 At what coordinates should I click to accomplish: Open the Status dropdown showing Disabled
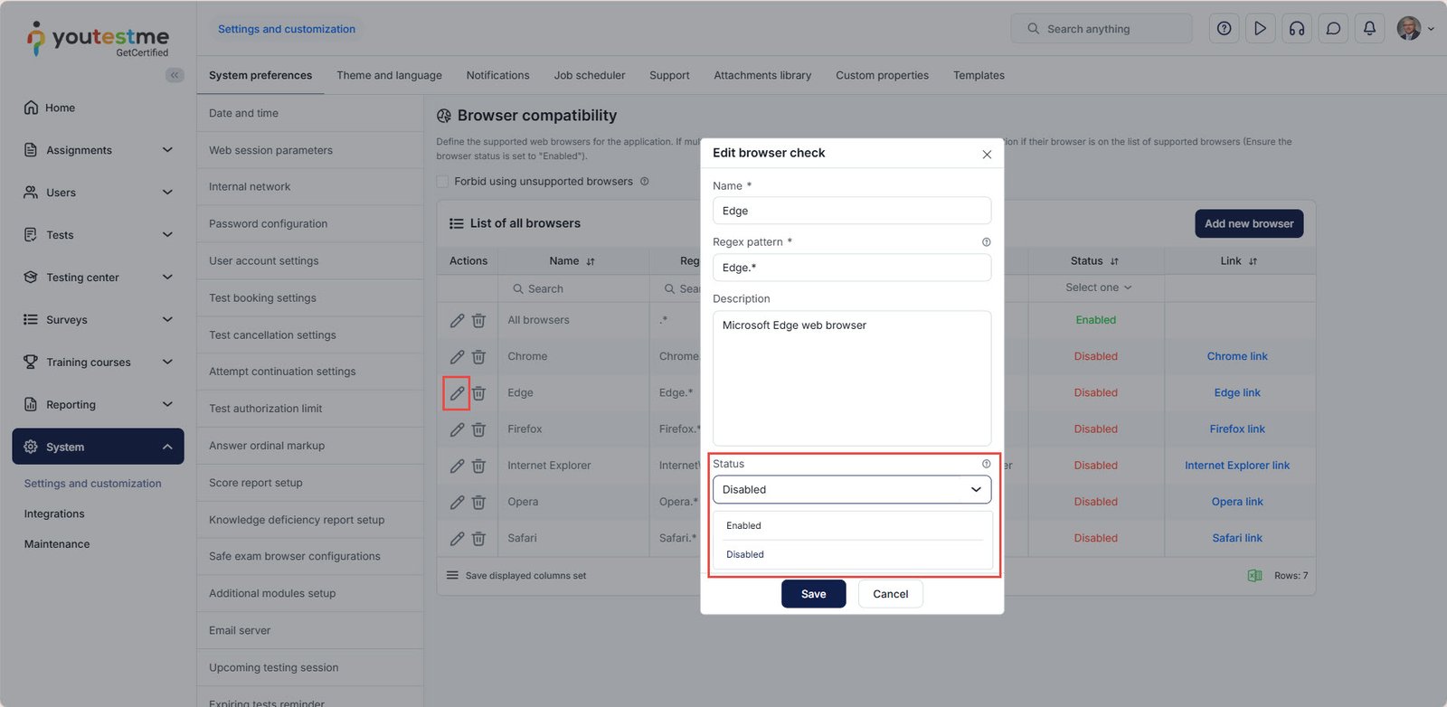coord(851,490)
